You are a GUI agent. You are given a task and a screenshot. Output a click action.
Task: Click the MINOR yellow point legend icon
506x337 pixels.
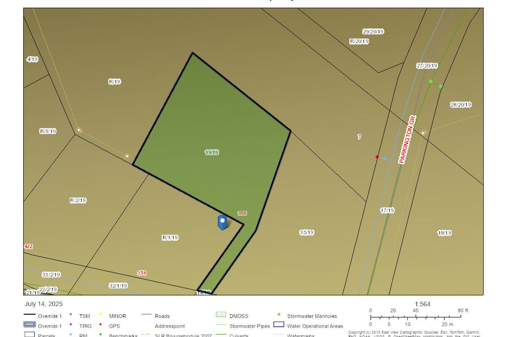100,315
